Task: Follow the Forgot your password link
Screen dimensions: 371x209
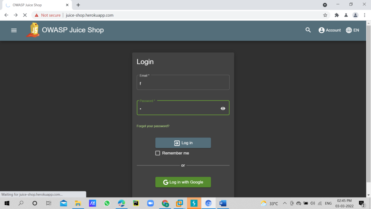Action: click(x=153, y=126)
